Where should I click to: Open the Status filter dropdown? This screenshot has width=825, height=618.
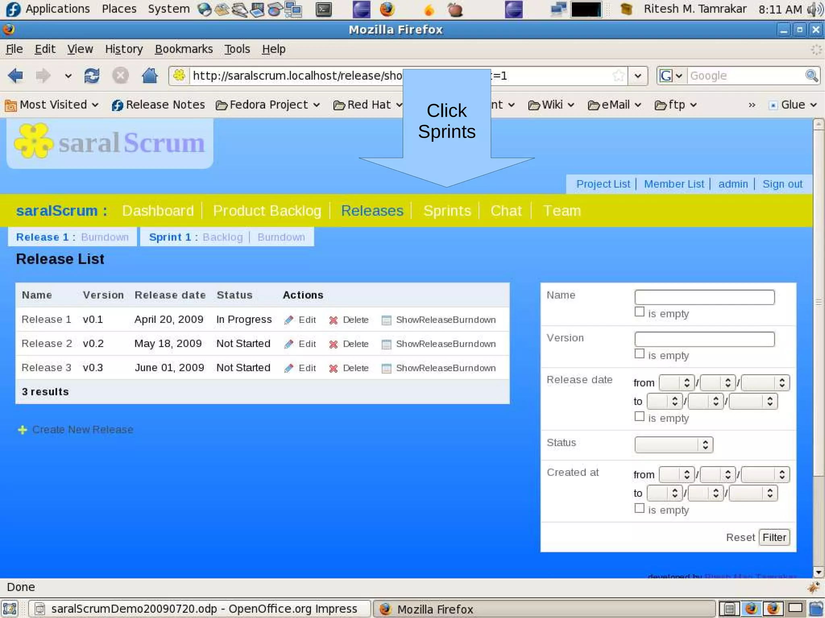pos(674,444)
